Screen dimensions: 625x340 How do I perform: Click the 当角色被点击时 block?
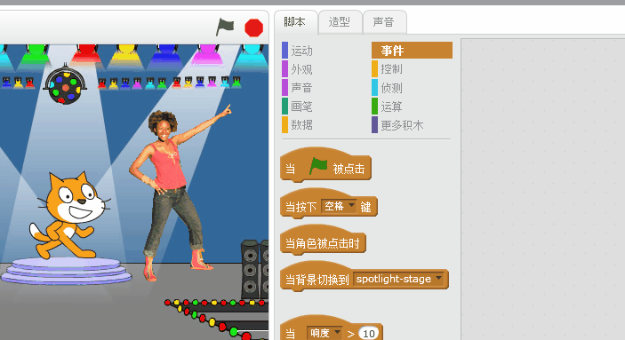point(323,240)
